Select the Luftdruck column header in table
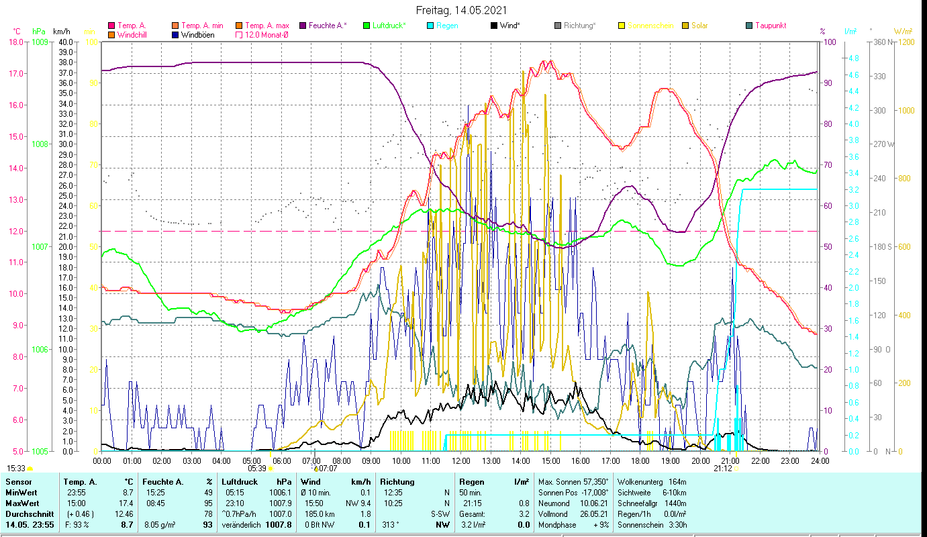927x537 pixels. pos(238,481)
